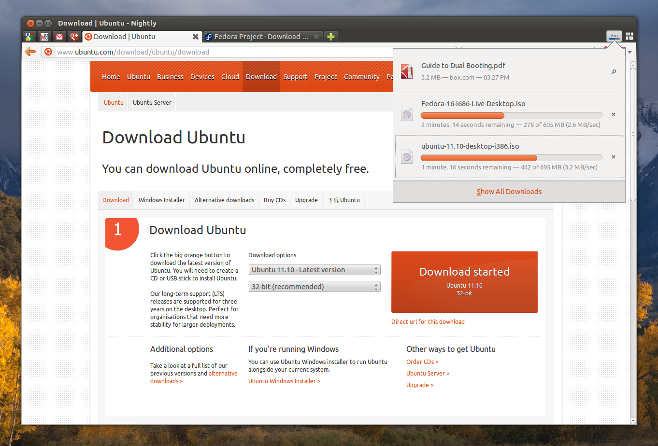This screenshot has width=658, height=446.
Task: Go back with the orange arrow
Action: (30, 52)
